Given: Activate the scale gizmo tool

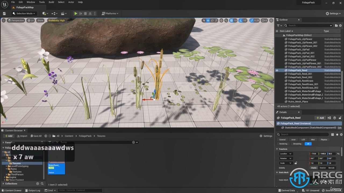Looking at the screenshot, I should (x=216, y=20).
